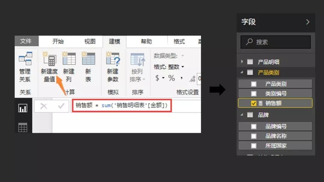Click the decimal places number box
Screen dimensions: 324x182
(199, 78)
